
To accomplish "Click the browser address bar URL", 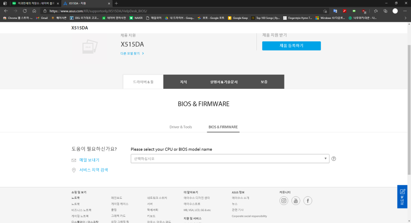I will click(98, 11).
